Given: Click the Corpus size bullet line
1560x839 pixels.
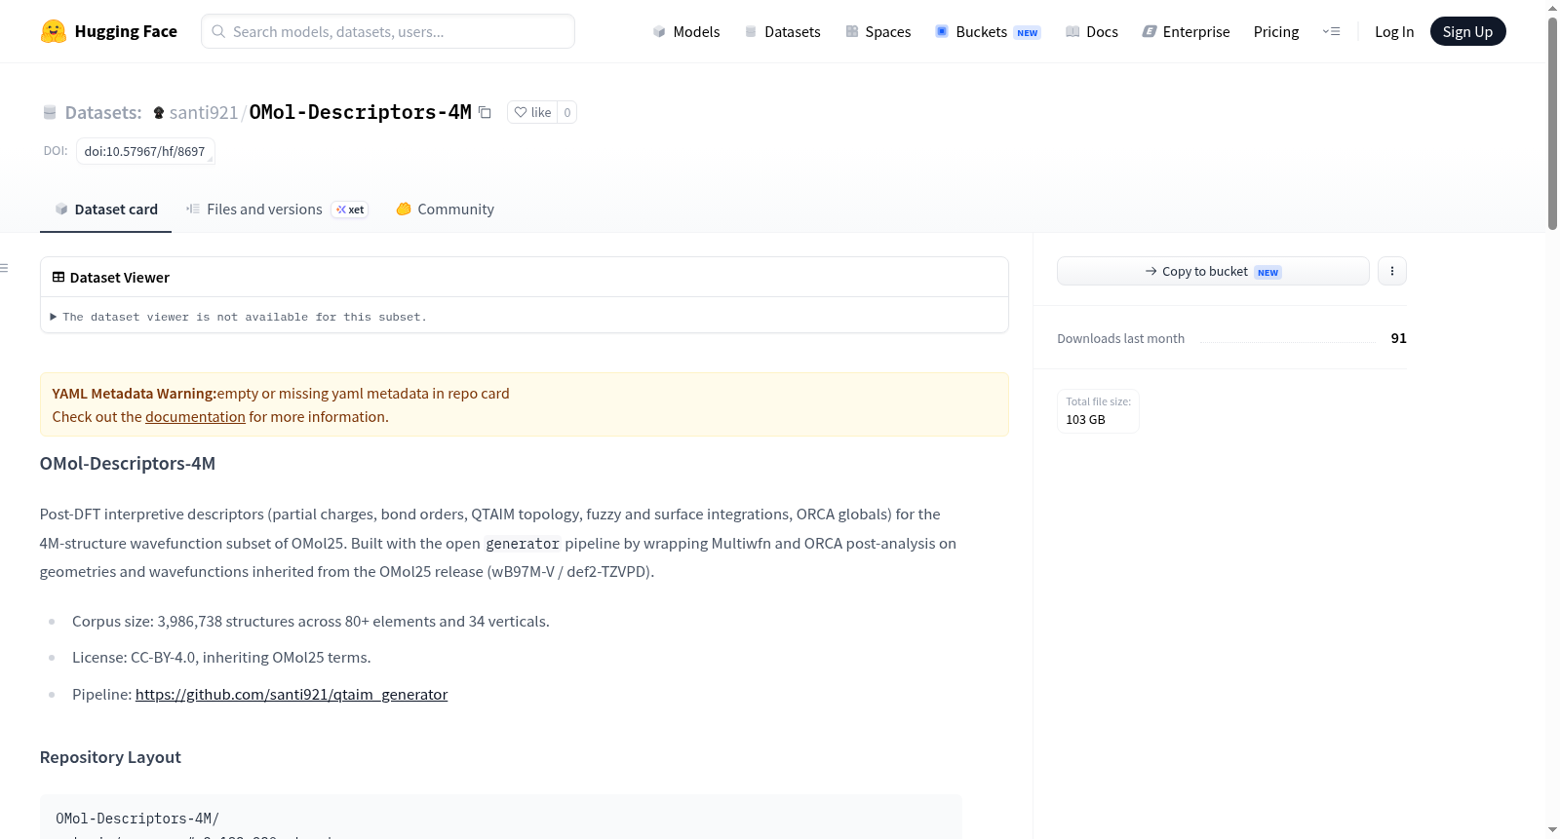Looking at the screenshot, I should [311, 622].
